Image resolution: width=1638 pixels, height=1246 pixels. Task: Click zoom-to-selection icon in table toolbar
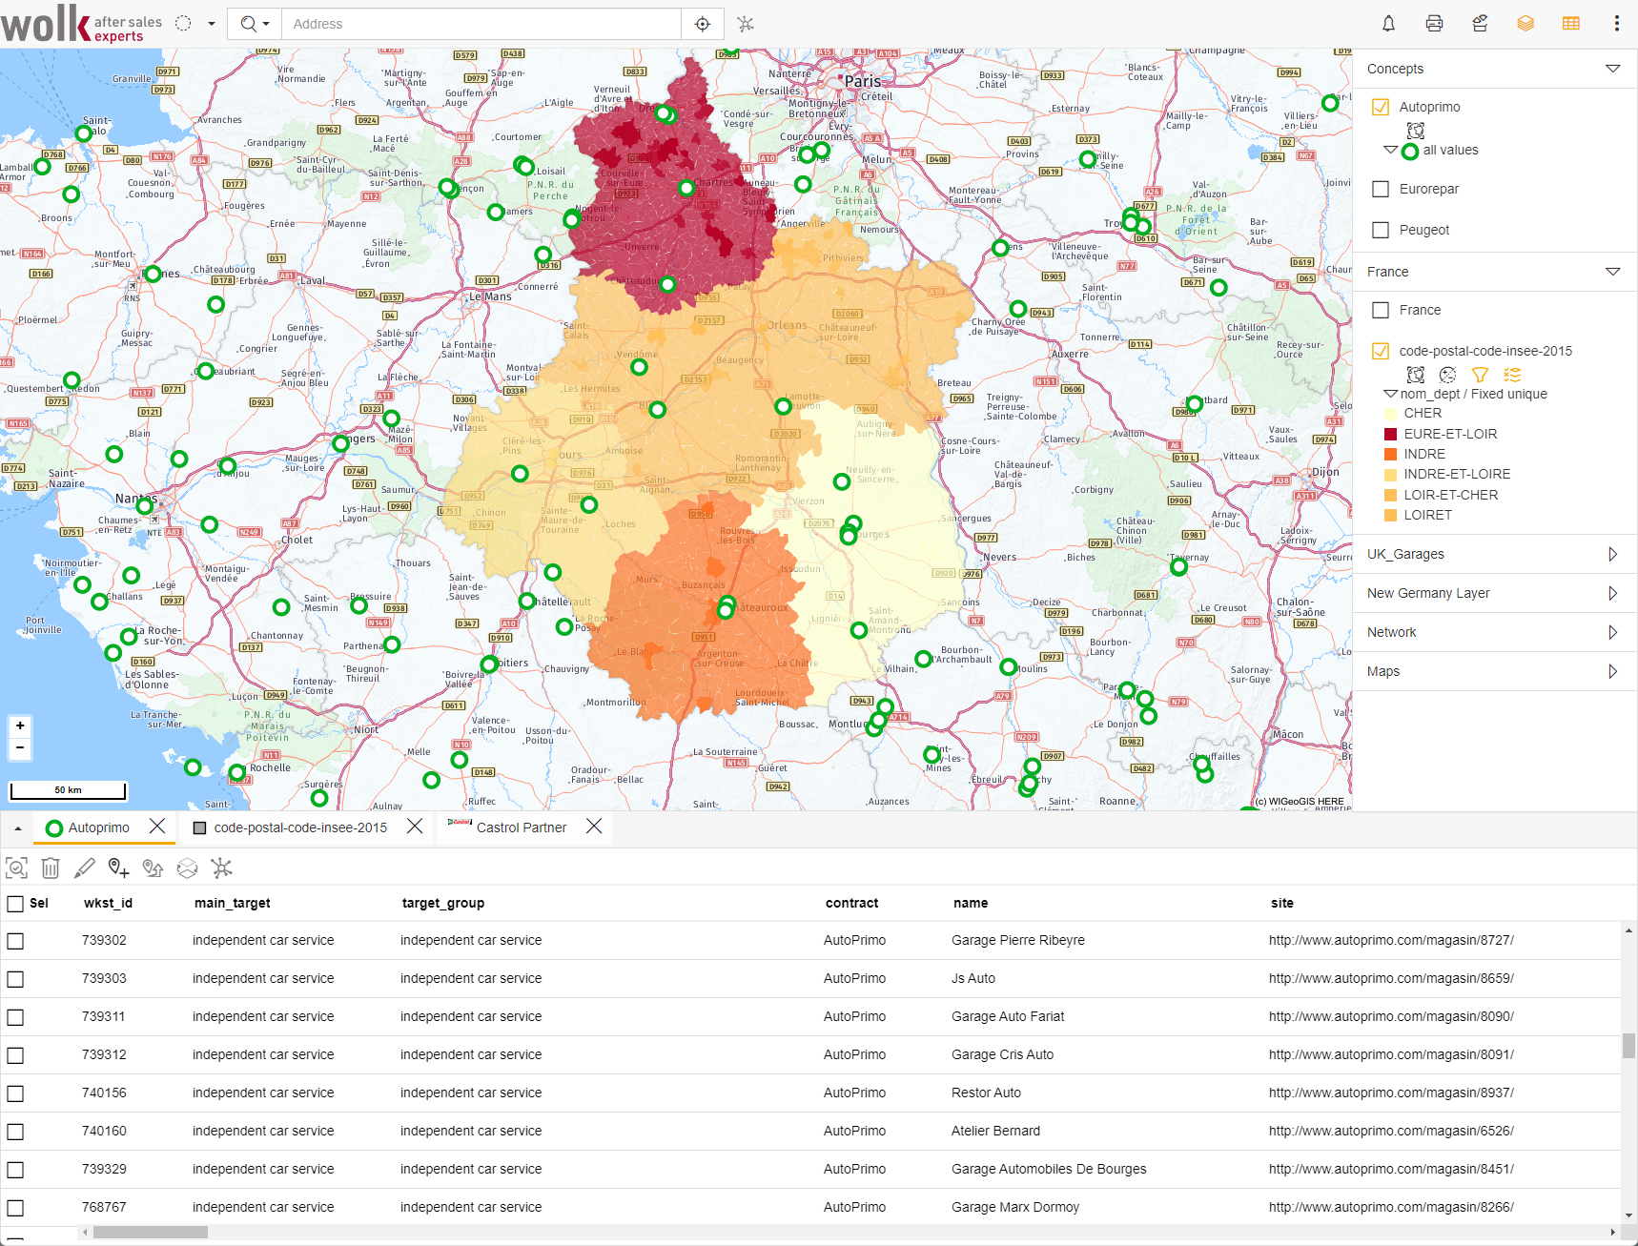tap(16, 868)
